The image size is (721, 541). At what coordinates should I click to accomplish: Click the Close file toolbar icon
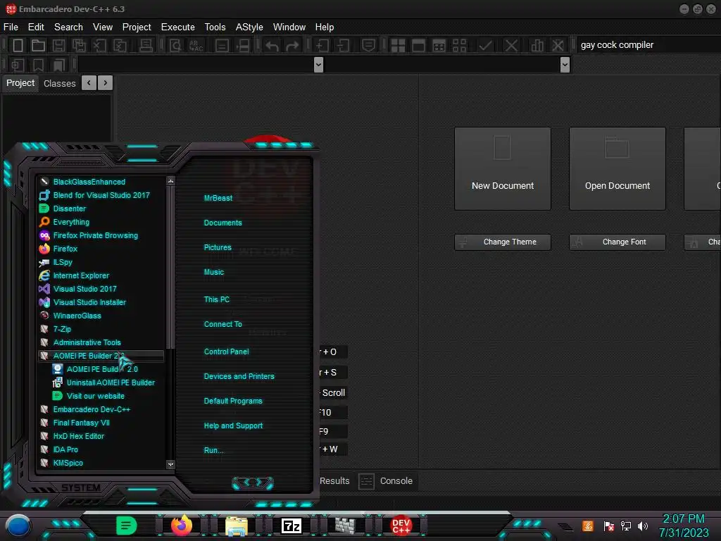click(100, 45)
